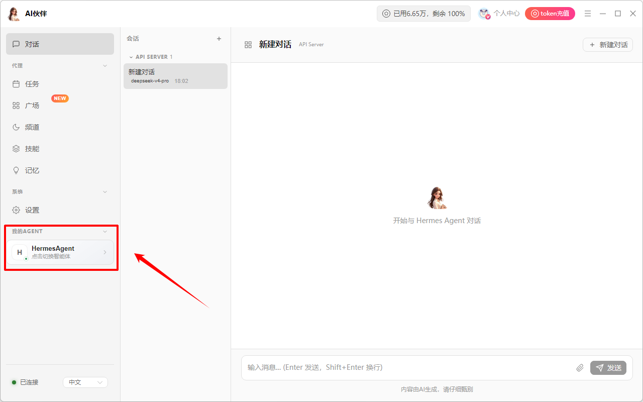Minimize the AI伙伴 window
The image size is (643, 402).
pyautogui.click(x=603, y=14)
